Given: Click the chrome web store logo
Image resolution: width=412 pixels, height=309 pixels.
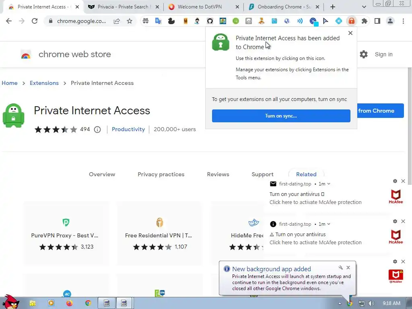Looking at the screenshot, I should click(66, 54).
